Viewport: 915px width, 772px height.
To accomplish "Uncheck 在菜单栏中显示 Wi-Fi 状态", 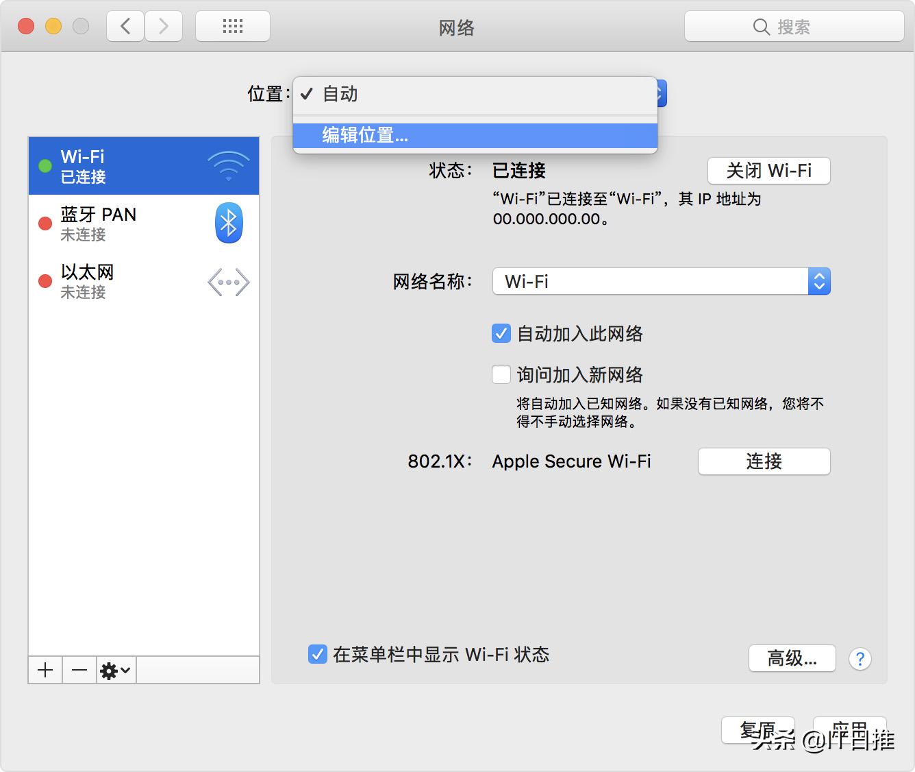I will [316, 655].
